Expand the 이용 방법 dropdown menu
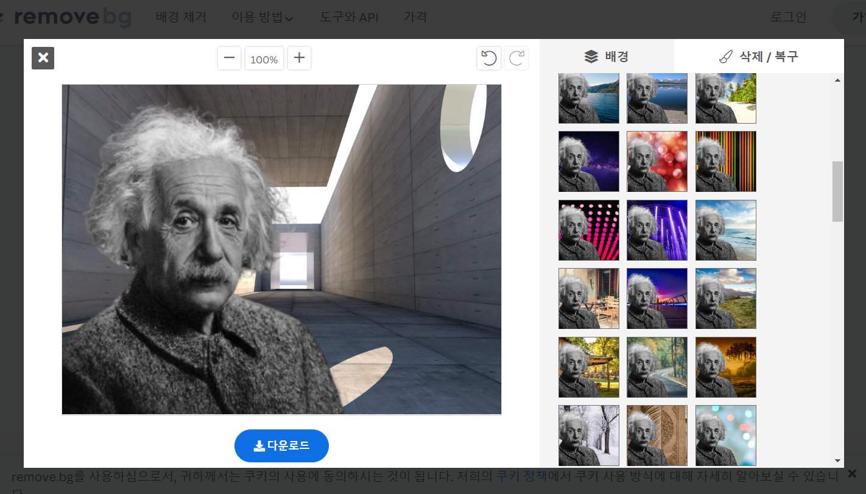Screen dimensions: 866x494 [x=262, y=17]
